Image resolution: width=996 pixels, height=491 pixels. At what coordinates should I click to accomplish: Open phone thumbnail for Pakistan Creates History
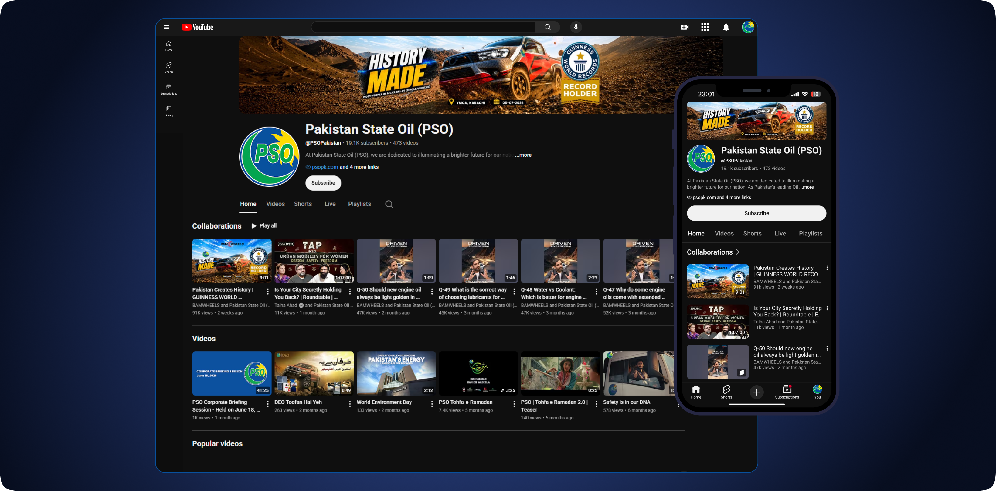[718, 281]
